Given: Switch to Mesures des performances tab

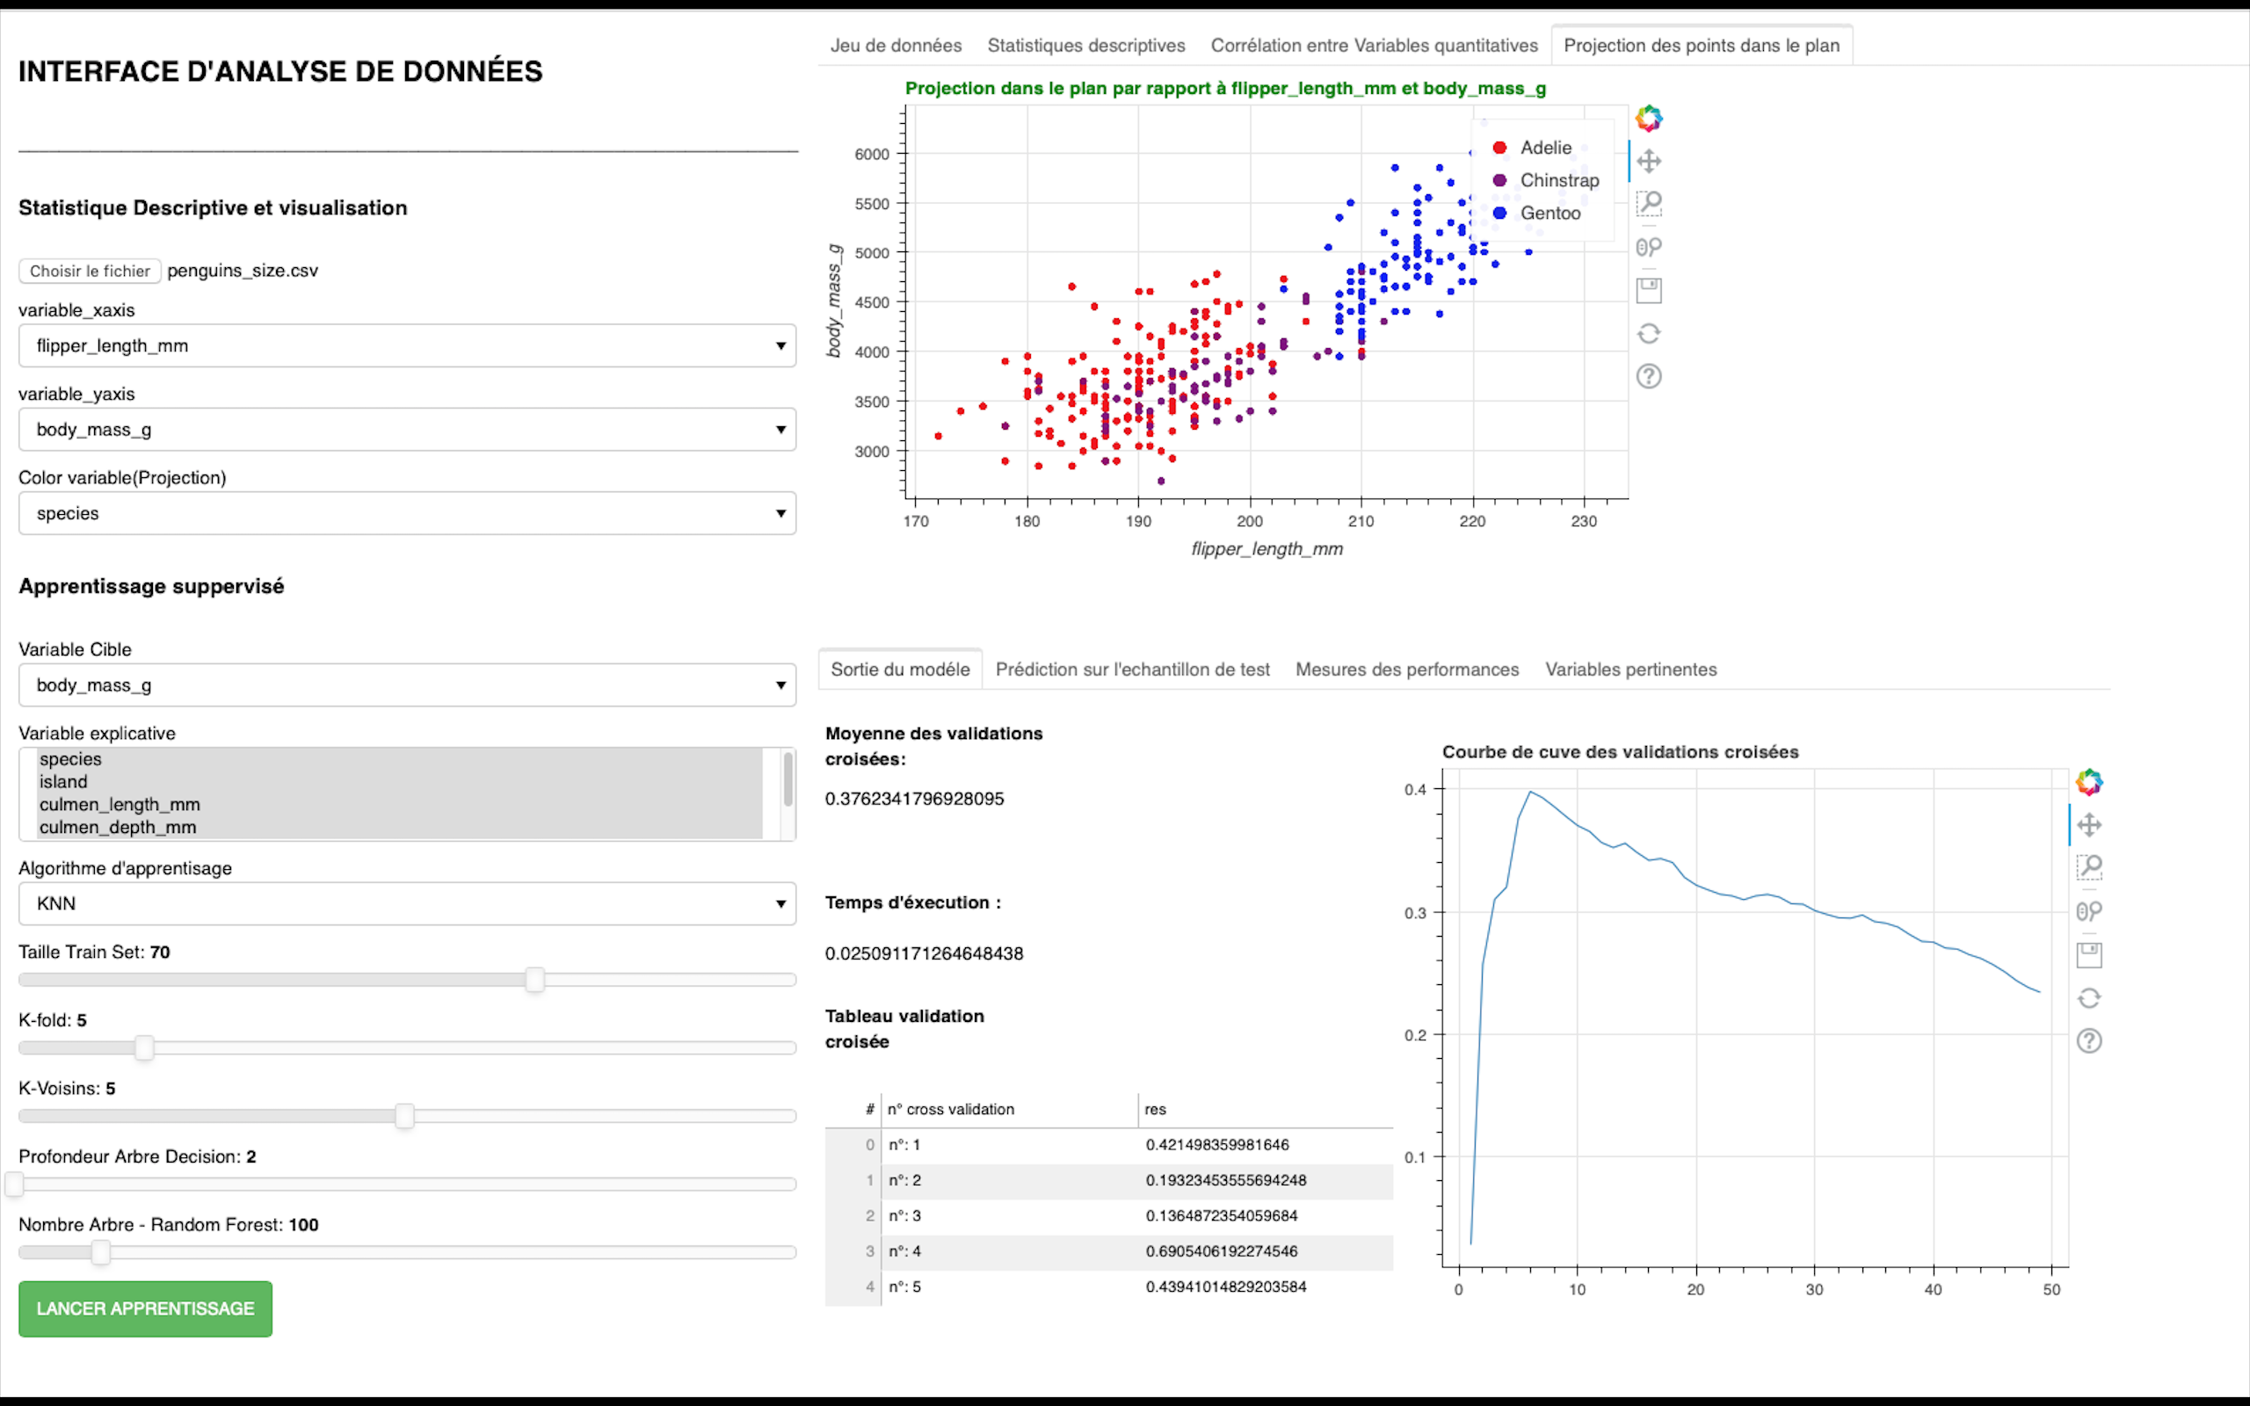Looking at the screenshot, I should (x=1407, y=670).
